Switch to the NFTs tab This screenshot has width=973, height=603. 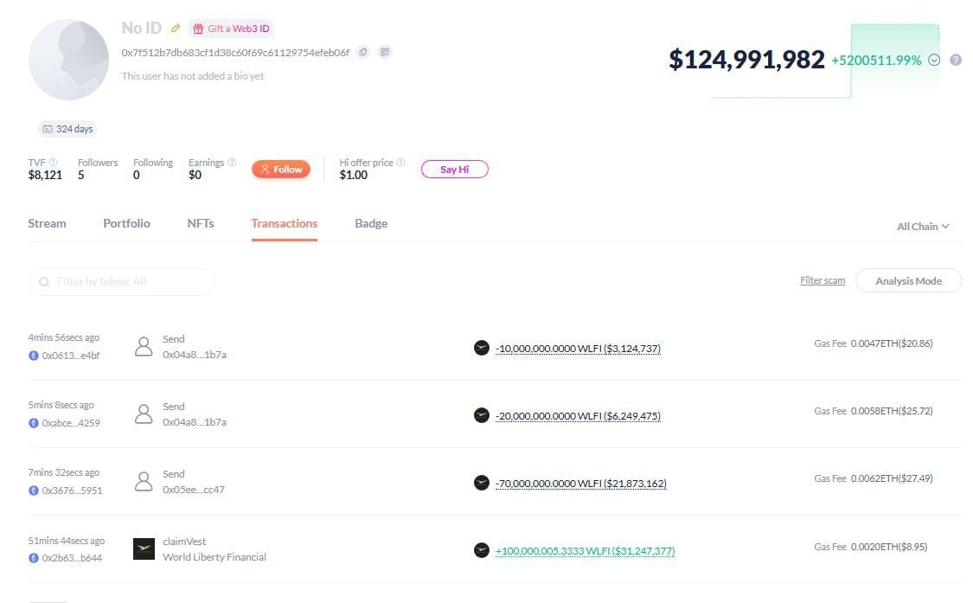click(201, 223)
